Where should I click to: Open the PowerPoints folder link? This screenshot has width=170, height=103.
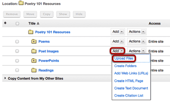[x=49, y=61]
